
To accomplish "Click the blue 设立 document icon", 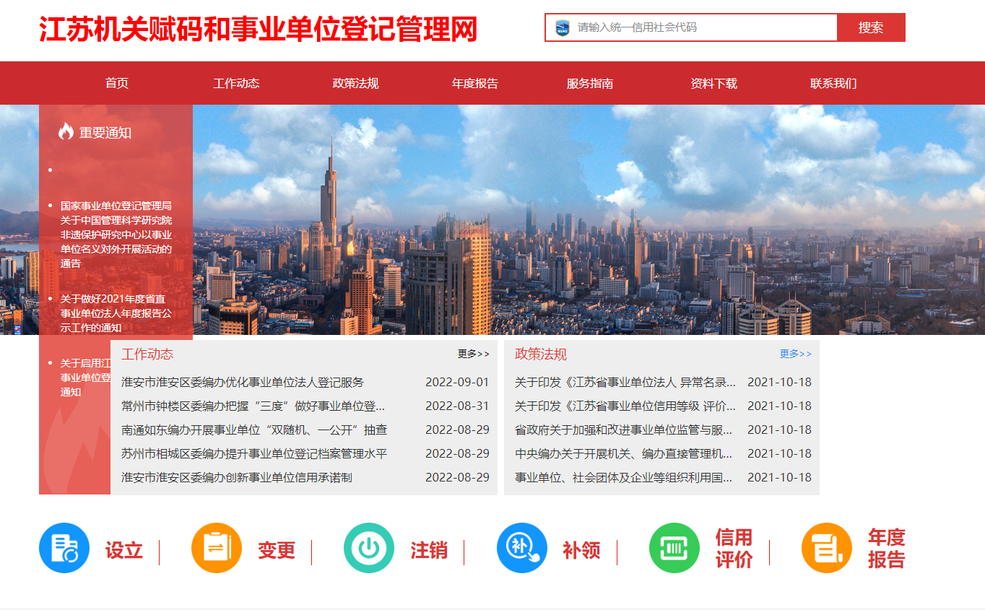I will [64, 548].
